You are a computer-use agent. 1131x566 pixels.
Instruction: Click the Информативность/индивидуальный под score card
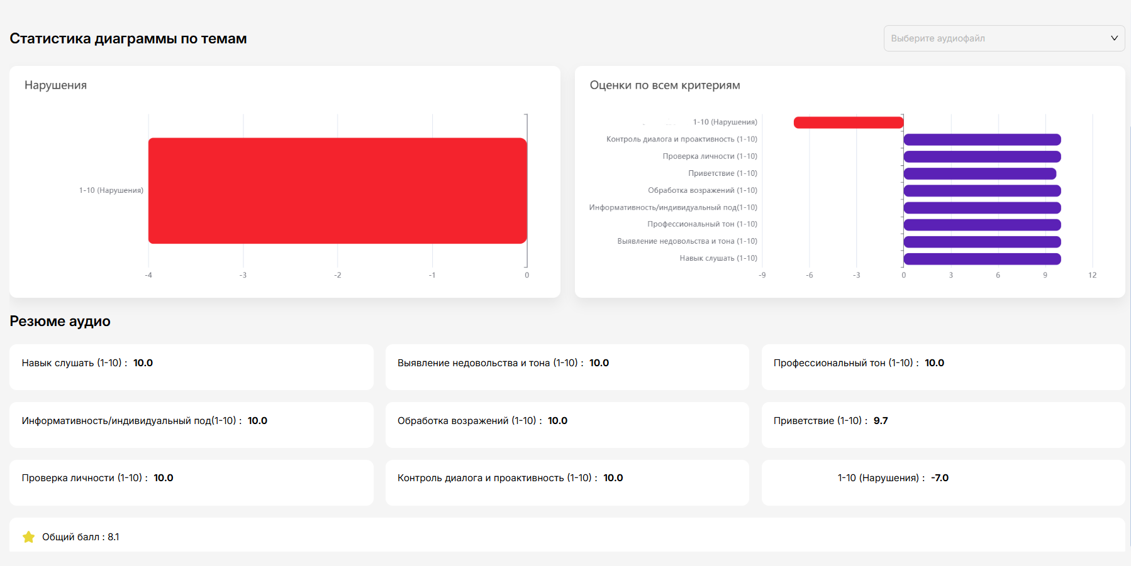pos(191,425)
